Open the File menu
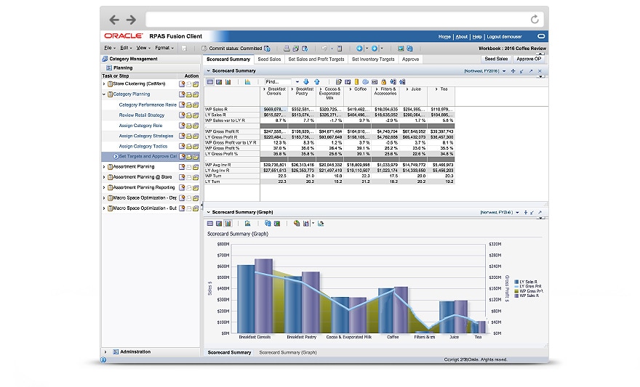The width and height of the screenshot is (640, 387). point(109,48)
